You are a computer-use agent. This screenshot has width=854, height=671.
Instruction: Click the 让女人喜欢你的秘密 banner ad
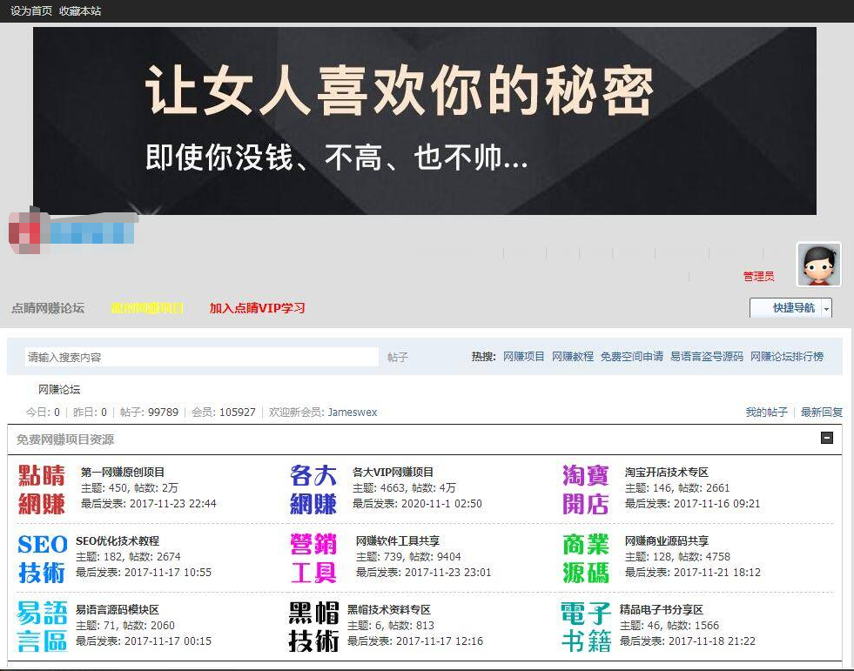(x=425, y=121)
